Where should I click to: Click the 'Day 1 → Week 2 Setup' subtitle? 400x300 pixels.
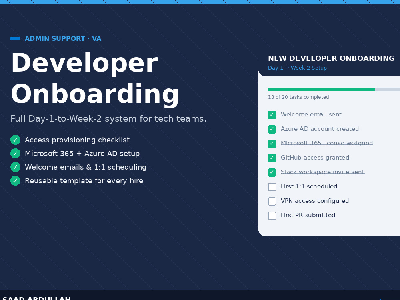pyautogui.click(x=298, y=68)
